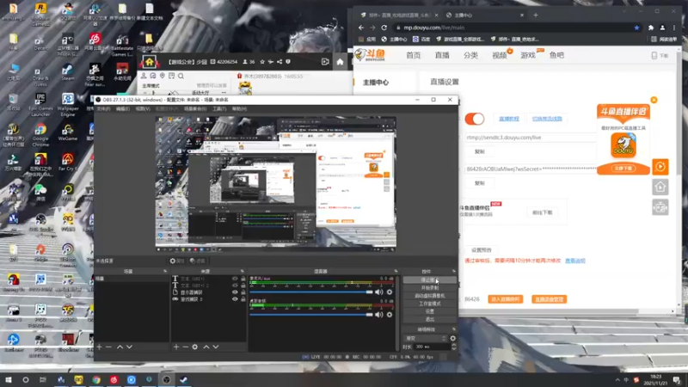Toggle visibility of second text source

click(235, 286)
